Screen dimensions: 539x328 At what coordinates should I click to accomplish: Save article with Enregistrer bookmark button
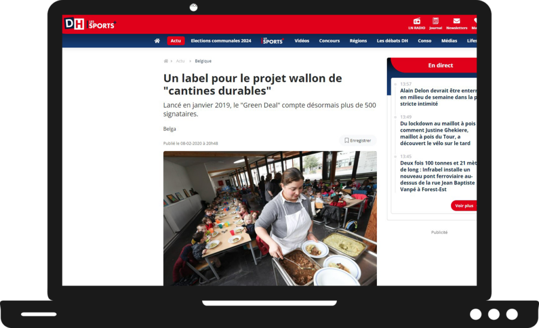pyautogui.click(x=358, y=140)
